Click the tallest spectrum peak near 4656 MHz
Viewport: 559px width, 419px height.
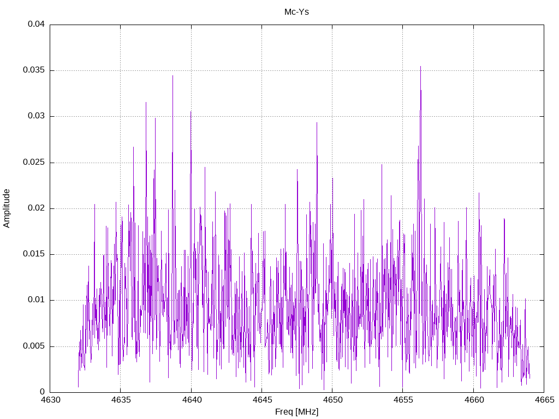click(421, 67)
